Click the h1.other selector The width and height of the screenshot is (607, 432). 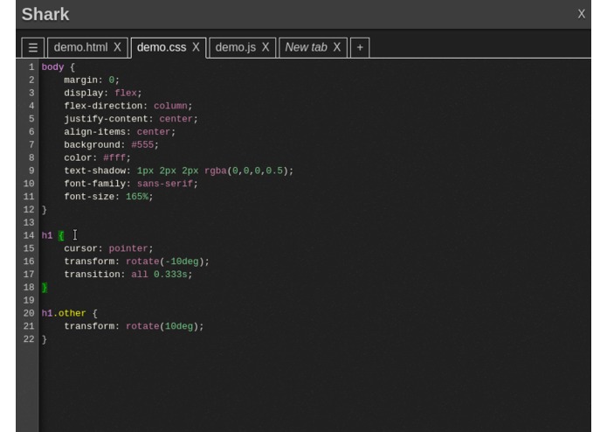tap(64, 313)
